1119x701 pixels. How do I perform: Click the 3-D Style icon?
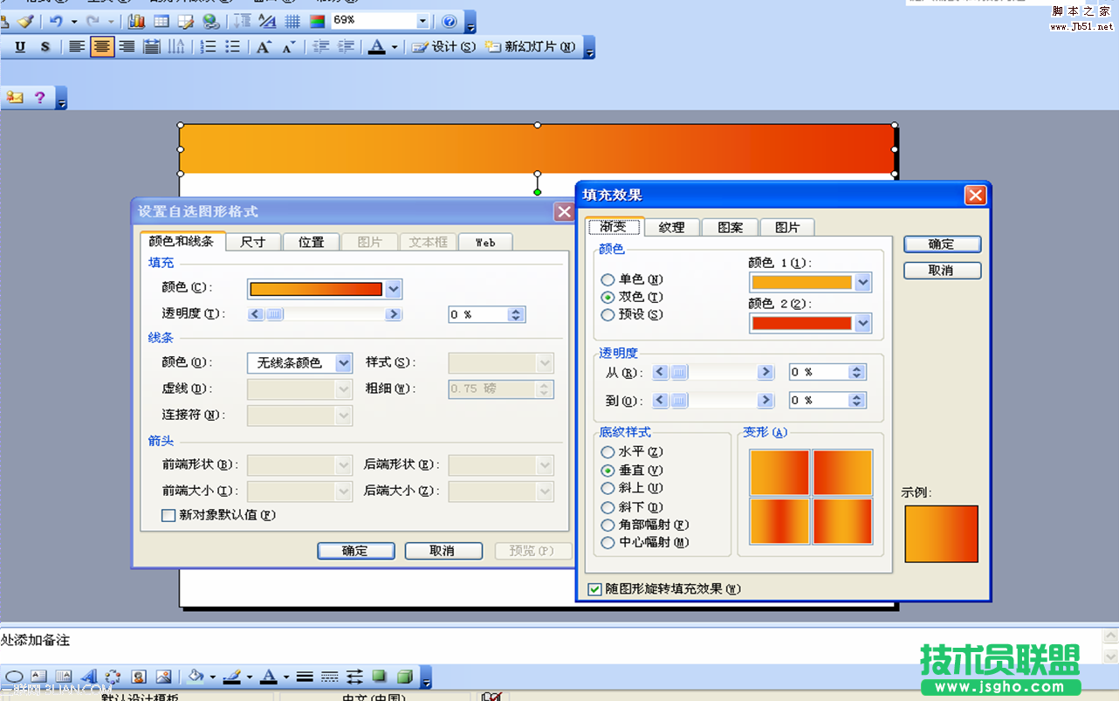404,677
